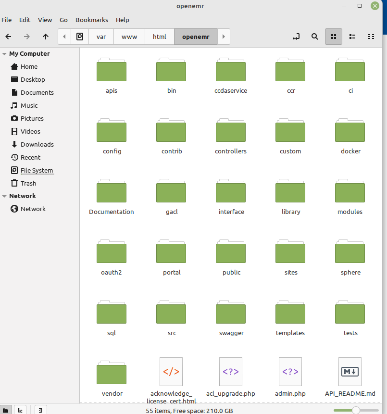The image size is (387, 414).
Task: Navigate to www in the path bar
Action: 129,37
